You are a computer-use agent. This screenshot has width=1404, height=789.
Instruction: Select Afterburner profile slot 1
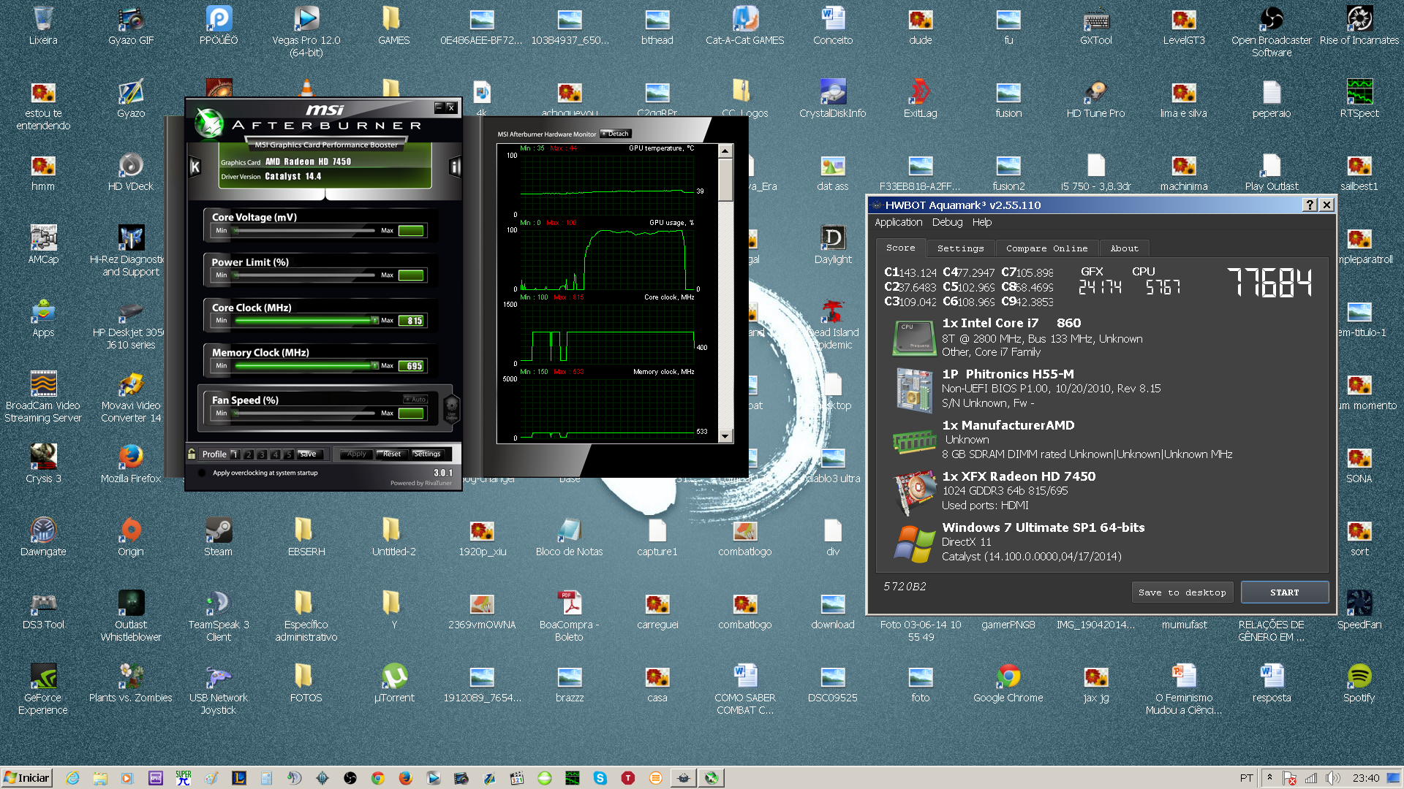click(235, 454)
